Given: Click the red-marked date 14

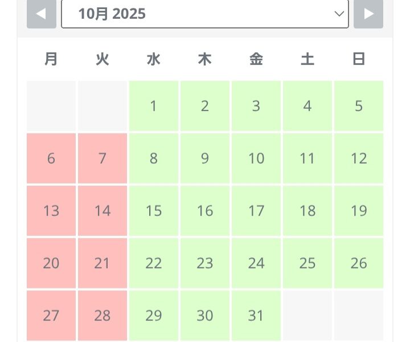Looking at the screenshot, I should click(x=102, y=211).
